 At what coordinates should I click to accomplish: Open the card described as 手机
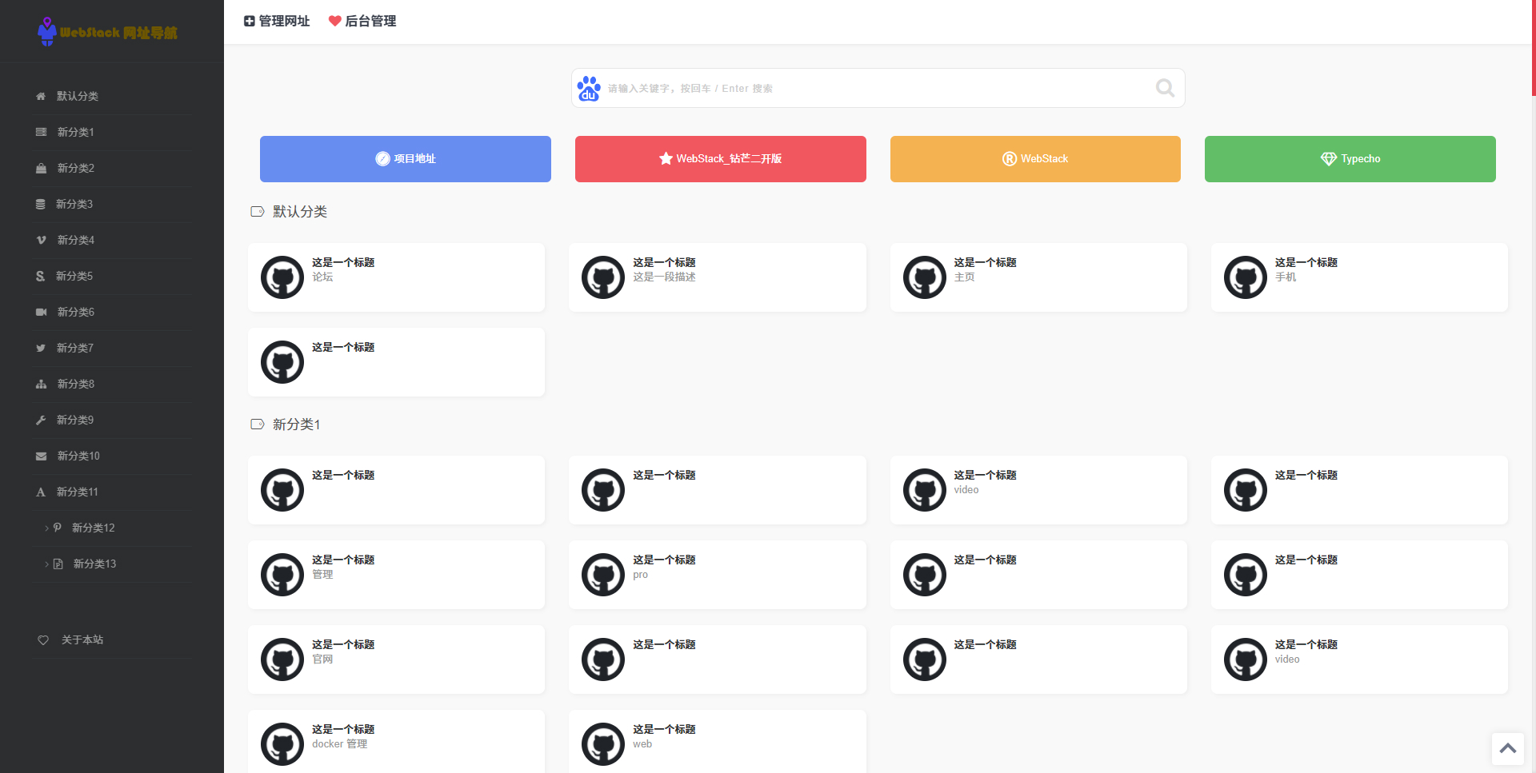click(1358, 277)
